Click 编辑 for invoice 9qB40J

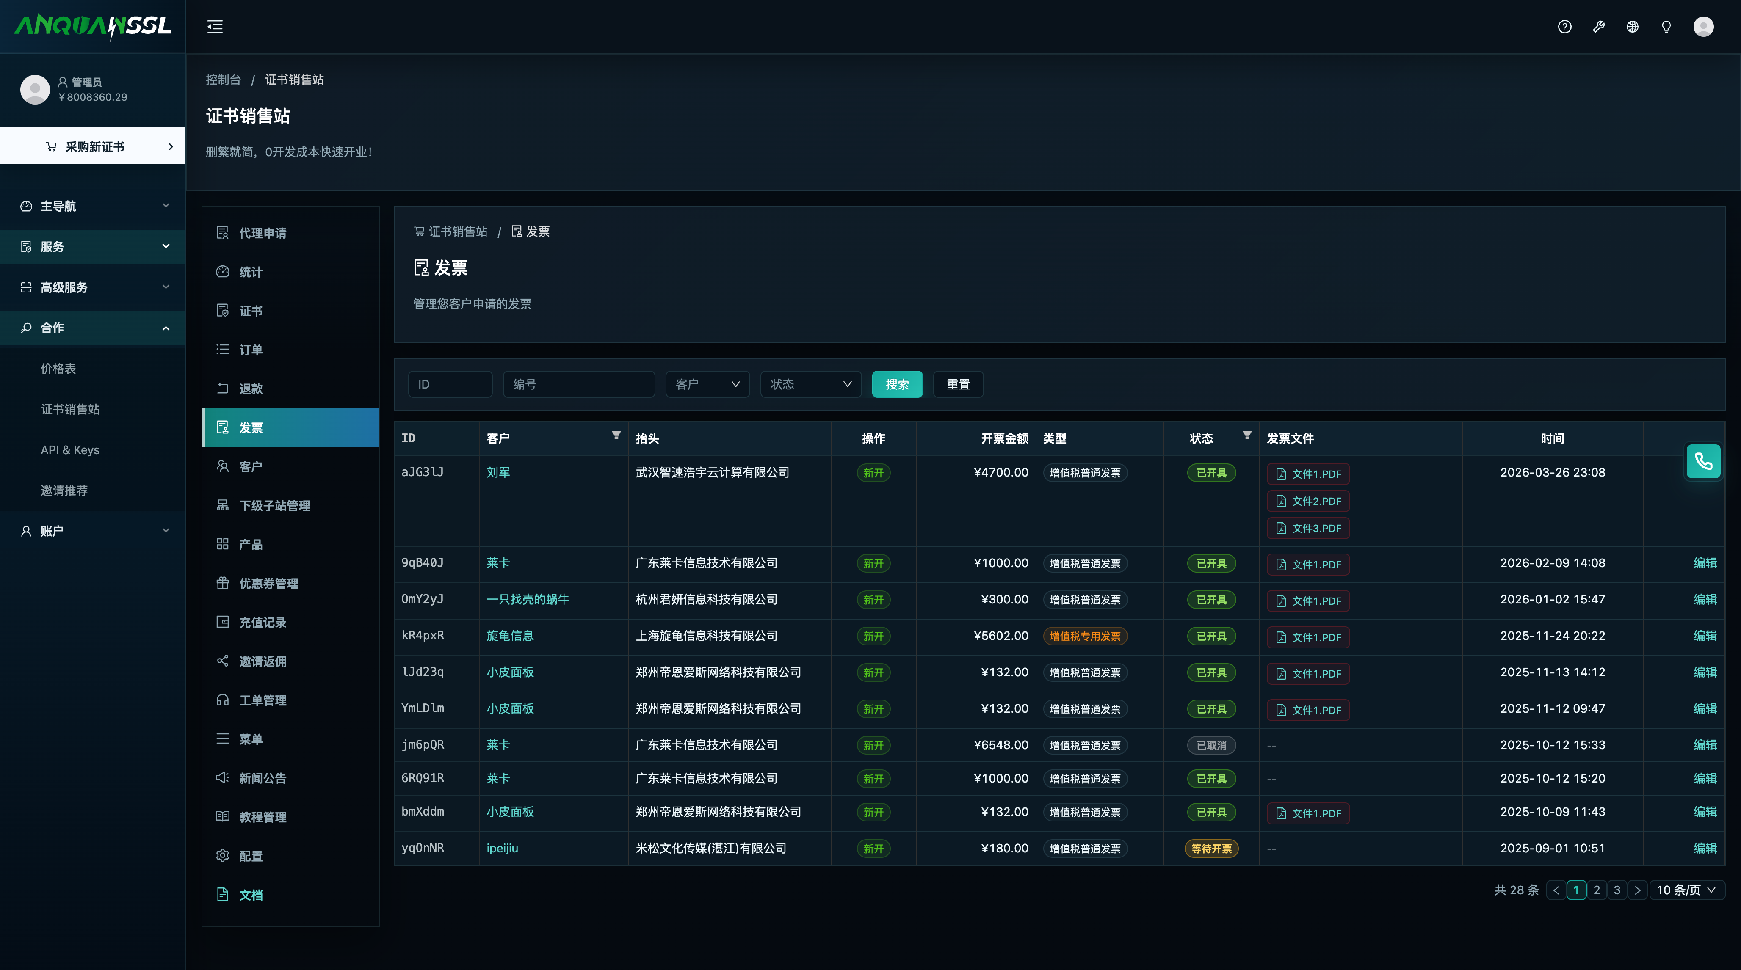pyautogui.click(x=1705, y=563)
